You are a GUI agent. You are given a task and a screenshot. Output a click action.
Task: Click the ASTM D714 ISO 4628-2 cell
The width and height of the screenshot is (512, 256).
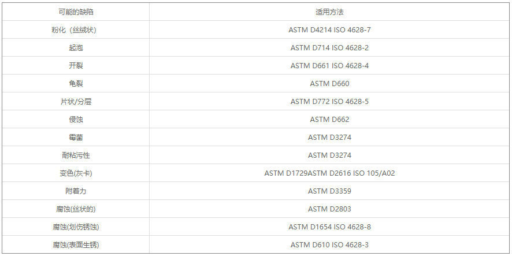[329, 47]
